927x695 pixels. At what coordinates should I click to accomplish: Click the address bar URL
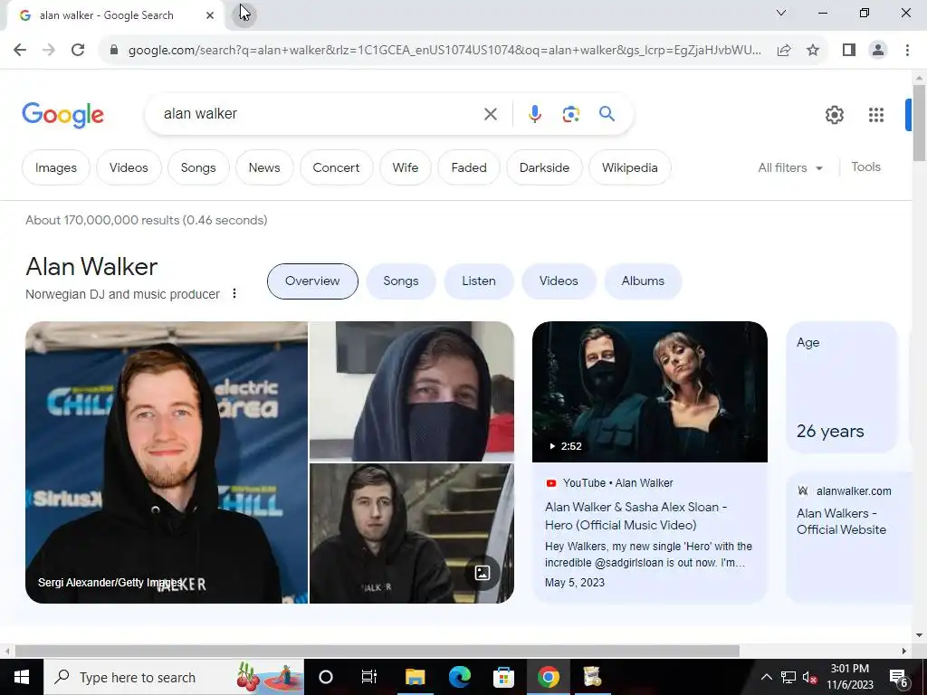click(444, 51)
